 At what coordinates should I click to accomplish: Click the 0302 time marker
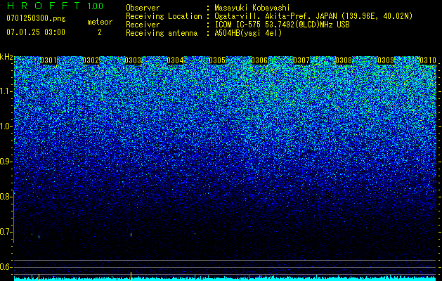(91, 60)
